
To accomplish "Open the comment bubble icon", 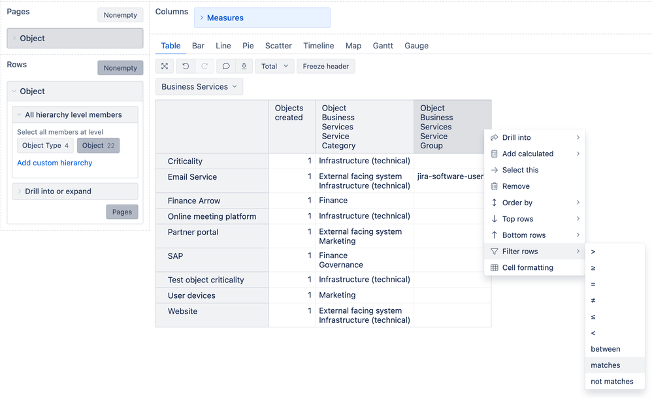I will coord(225,66).
